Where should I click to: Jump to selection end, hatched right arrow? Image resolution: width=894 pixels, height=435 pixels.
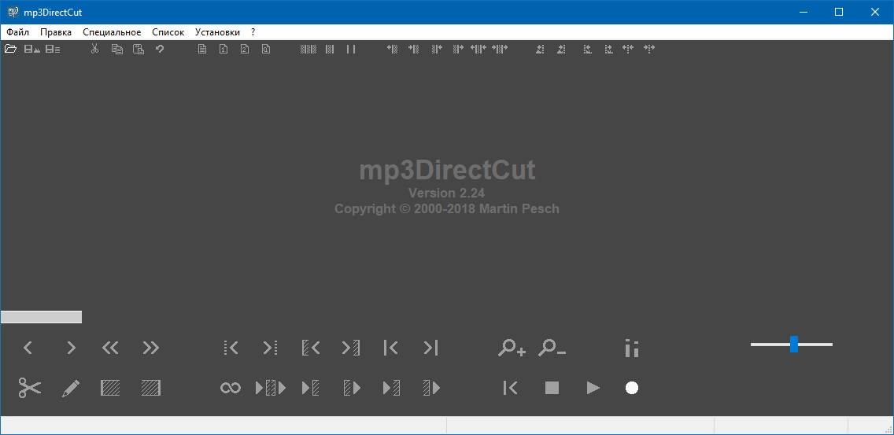(x=351, y=347)
